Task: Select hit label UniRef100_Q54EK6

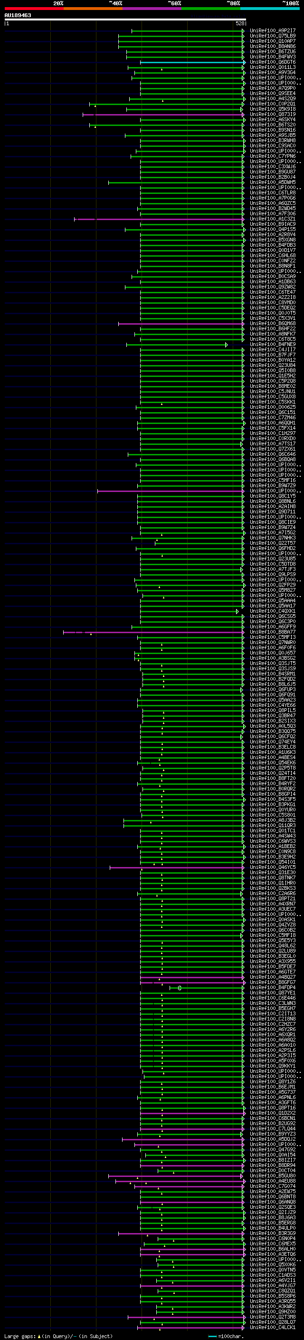Action: [x=273, y=762]
